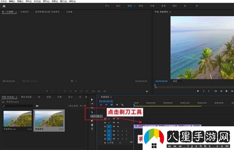234x150 pixels.
Task: Toggle sync lock on track V1
Action: click(x=114, y=127)
